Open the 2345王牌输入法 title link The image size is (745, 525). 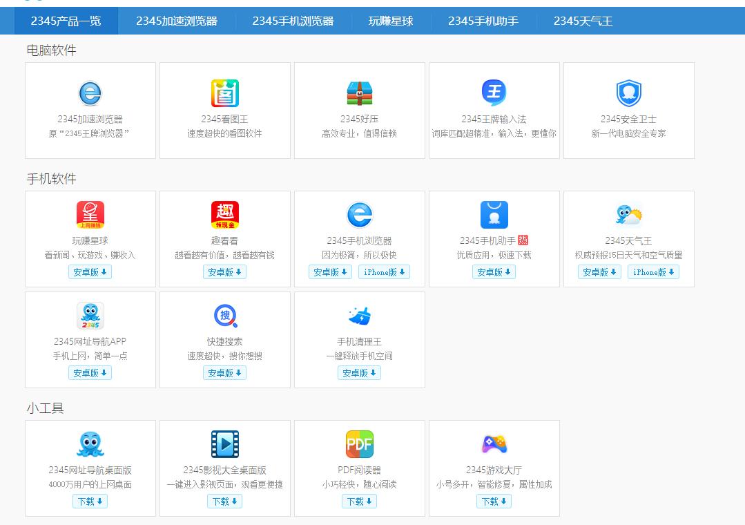pyautogui.click(x=494, y=119)
